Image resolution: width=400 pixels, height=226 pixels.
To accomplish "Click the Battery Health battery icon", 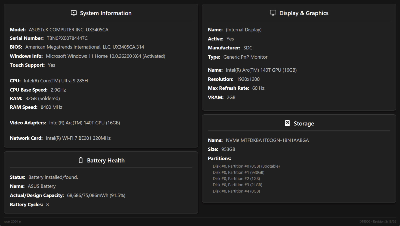I will click(80, 160).
